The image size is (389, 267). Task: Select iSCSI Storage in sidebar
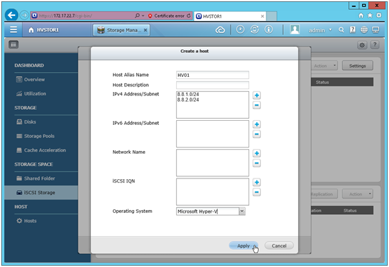click(x=41, y=193)
